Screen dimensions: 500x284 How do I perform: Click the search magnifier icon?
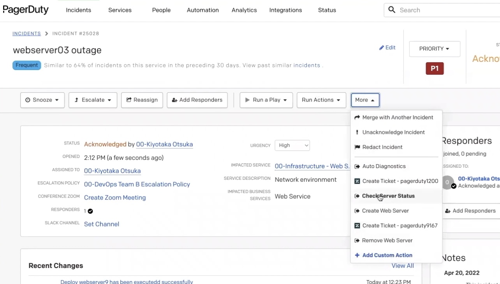click(392, 10)
